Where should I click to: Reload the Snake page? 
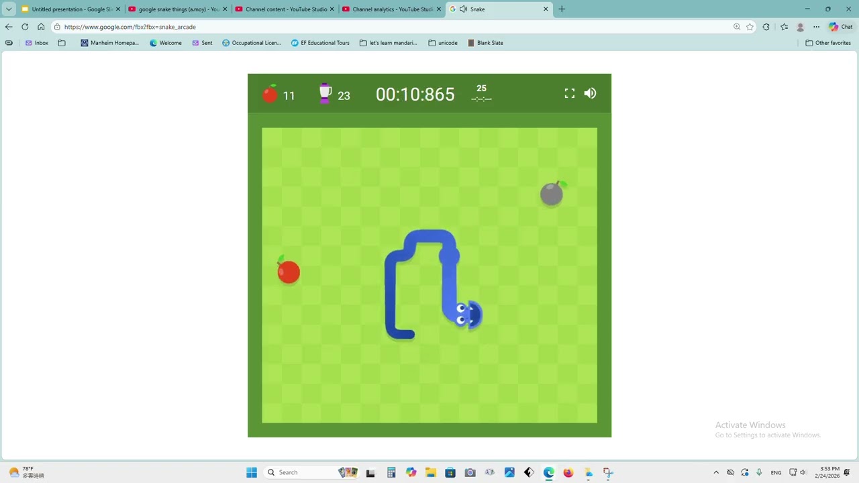25,27
